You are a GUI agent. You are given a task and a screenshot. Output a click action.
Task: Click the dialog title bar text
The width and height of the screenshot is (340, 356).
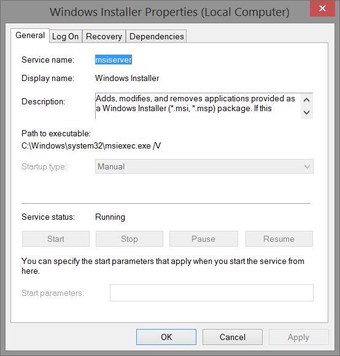[x=169, y=12]
